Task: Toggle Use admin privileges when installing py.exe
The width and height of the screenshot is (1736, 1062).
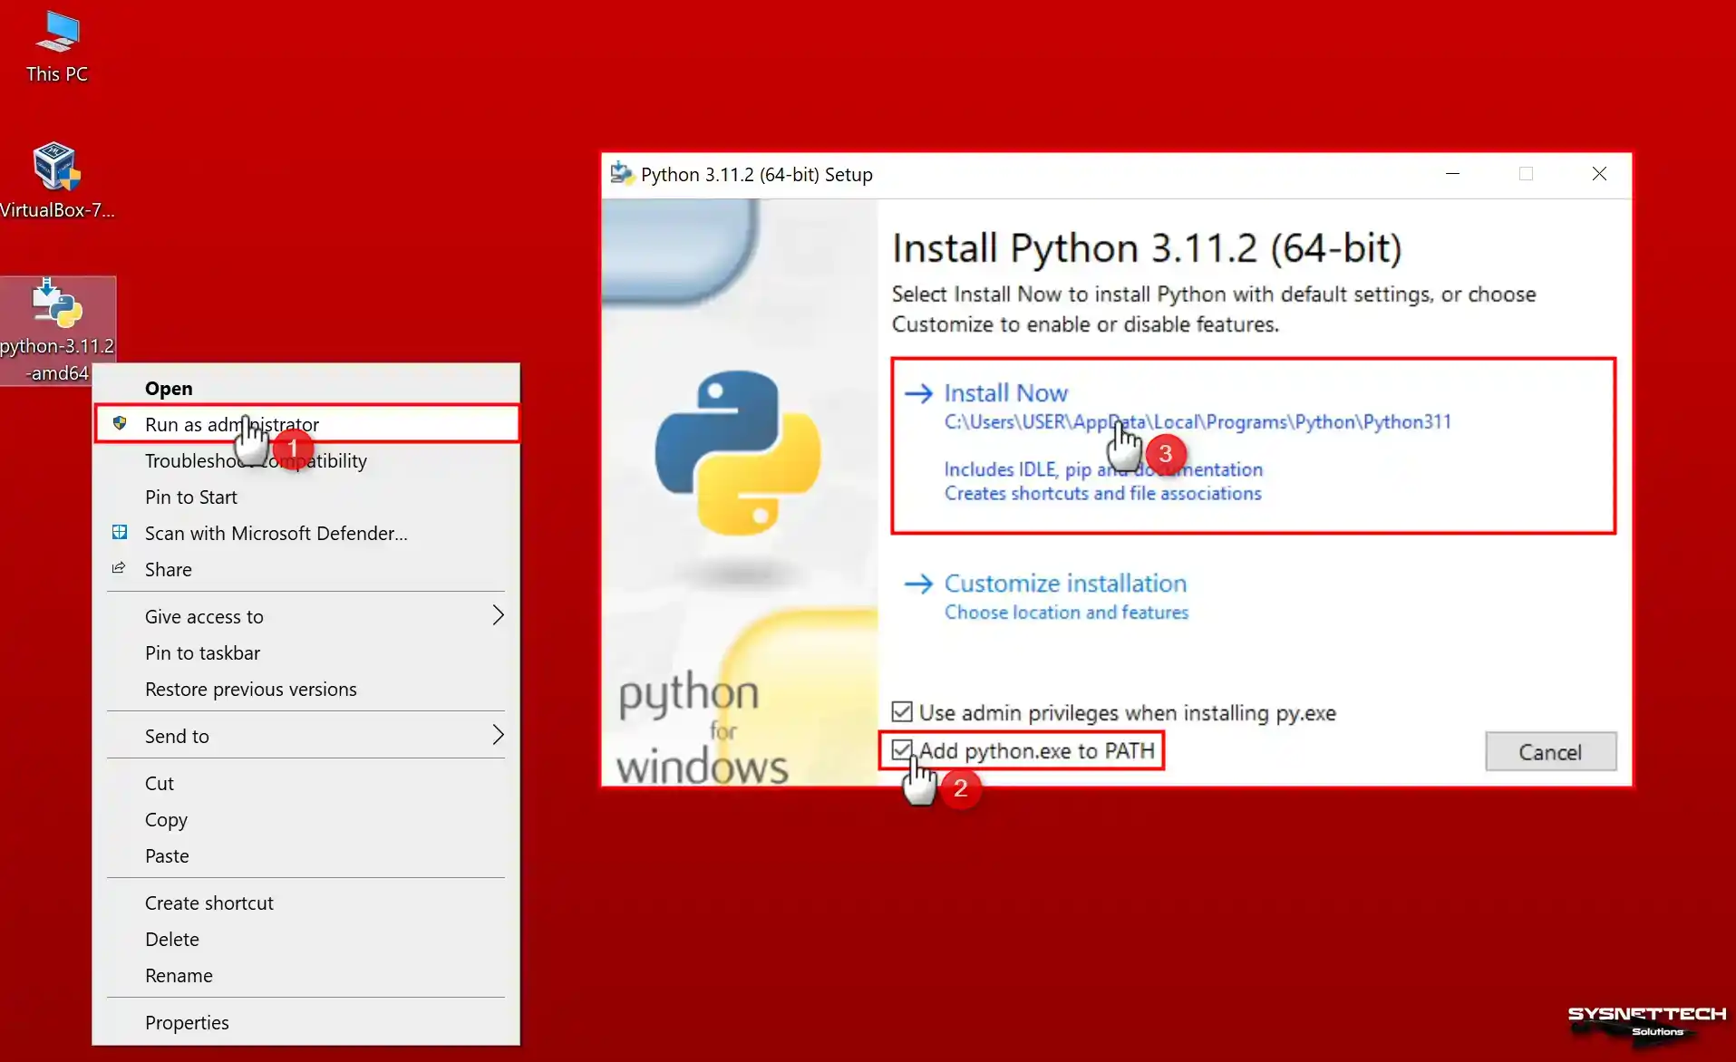Action: click(902, 712)
